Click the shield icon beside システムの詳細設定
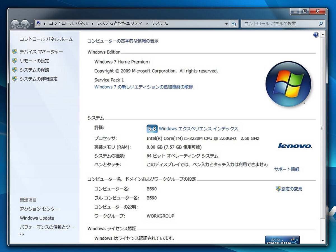This screenshot has width=336, height=252. coord(15,79)
